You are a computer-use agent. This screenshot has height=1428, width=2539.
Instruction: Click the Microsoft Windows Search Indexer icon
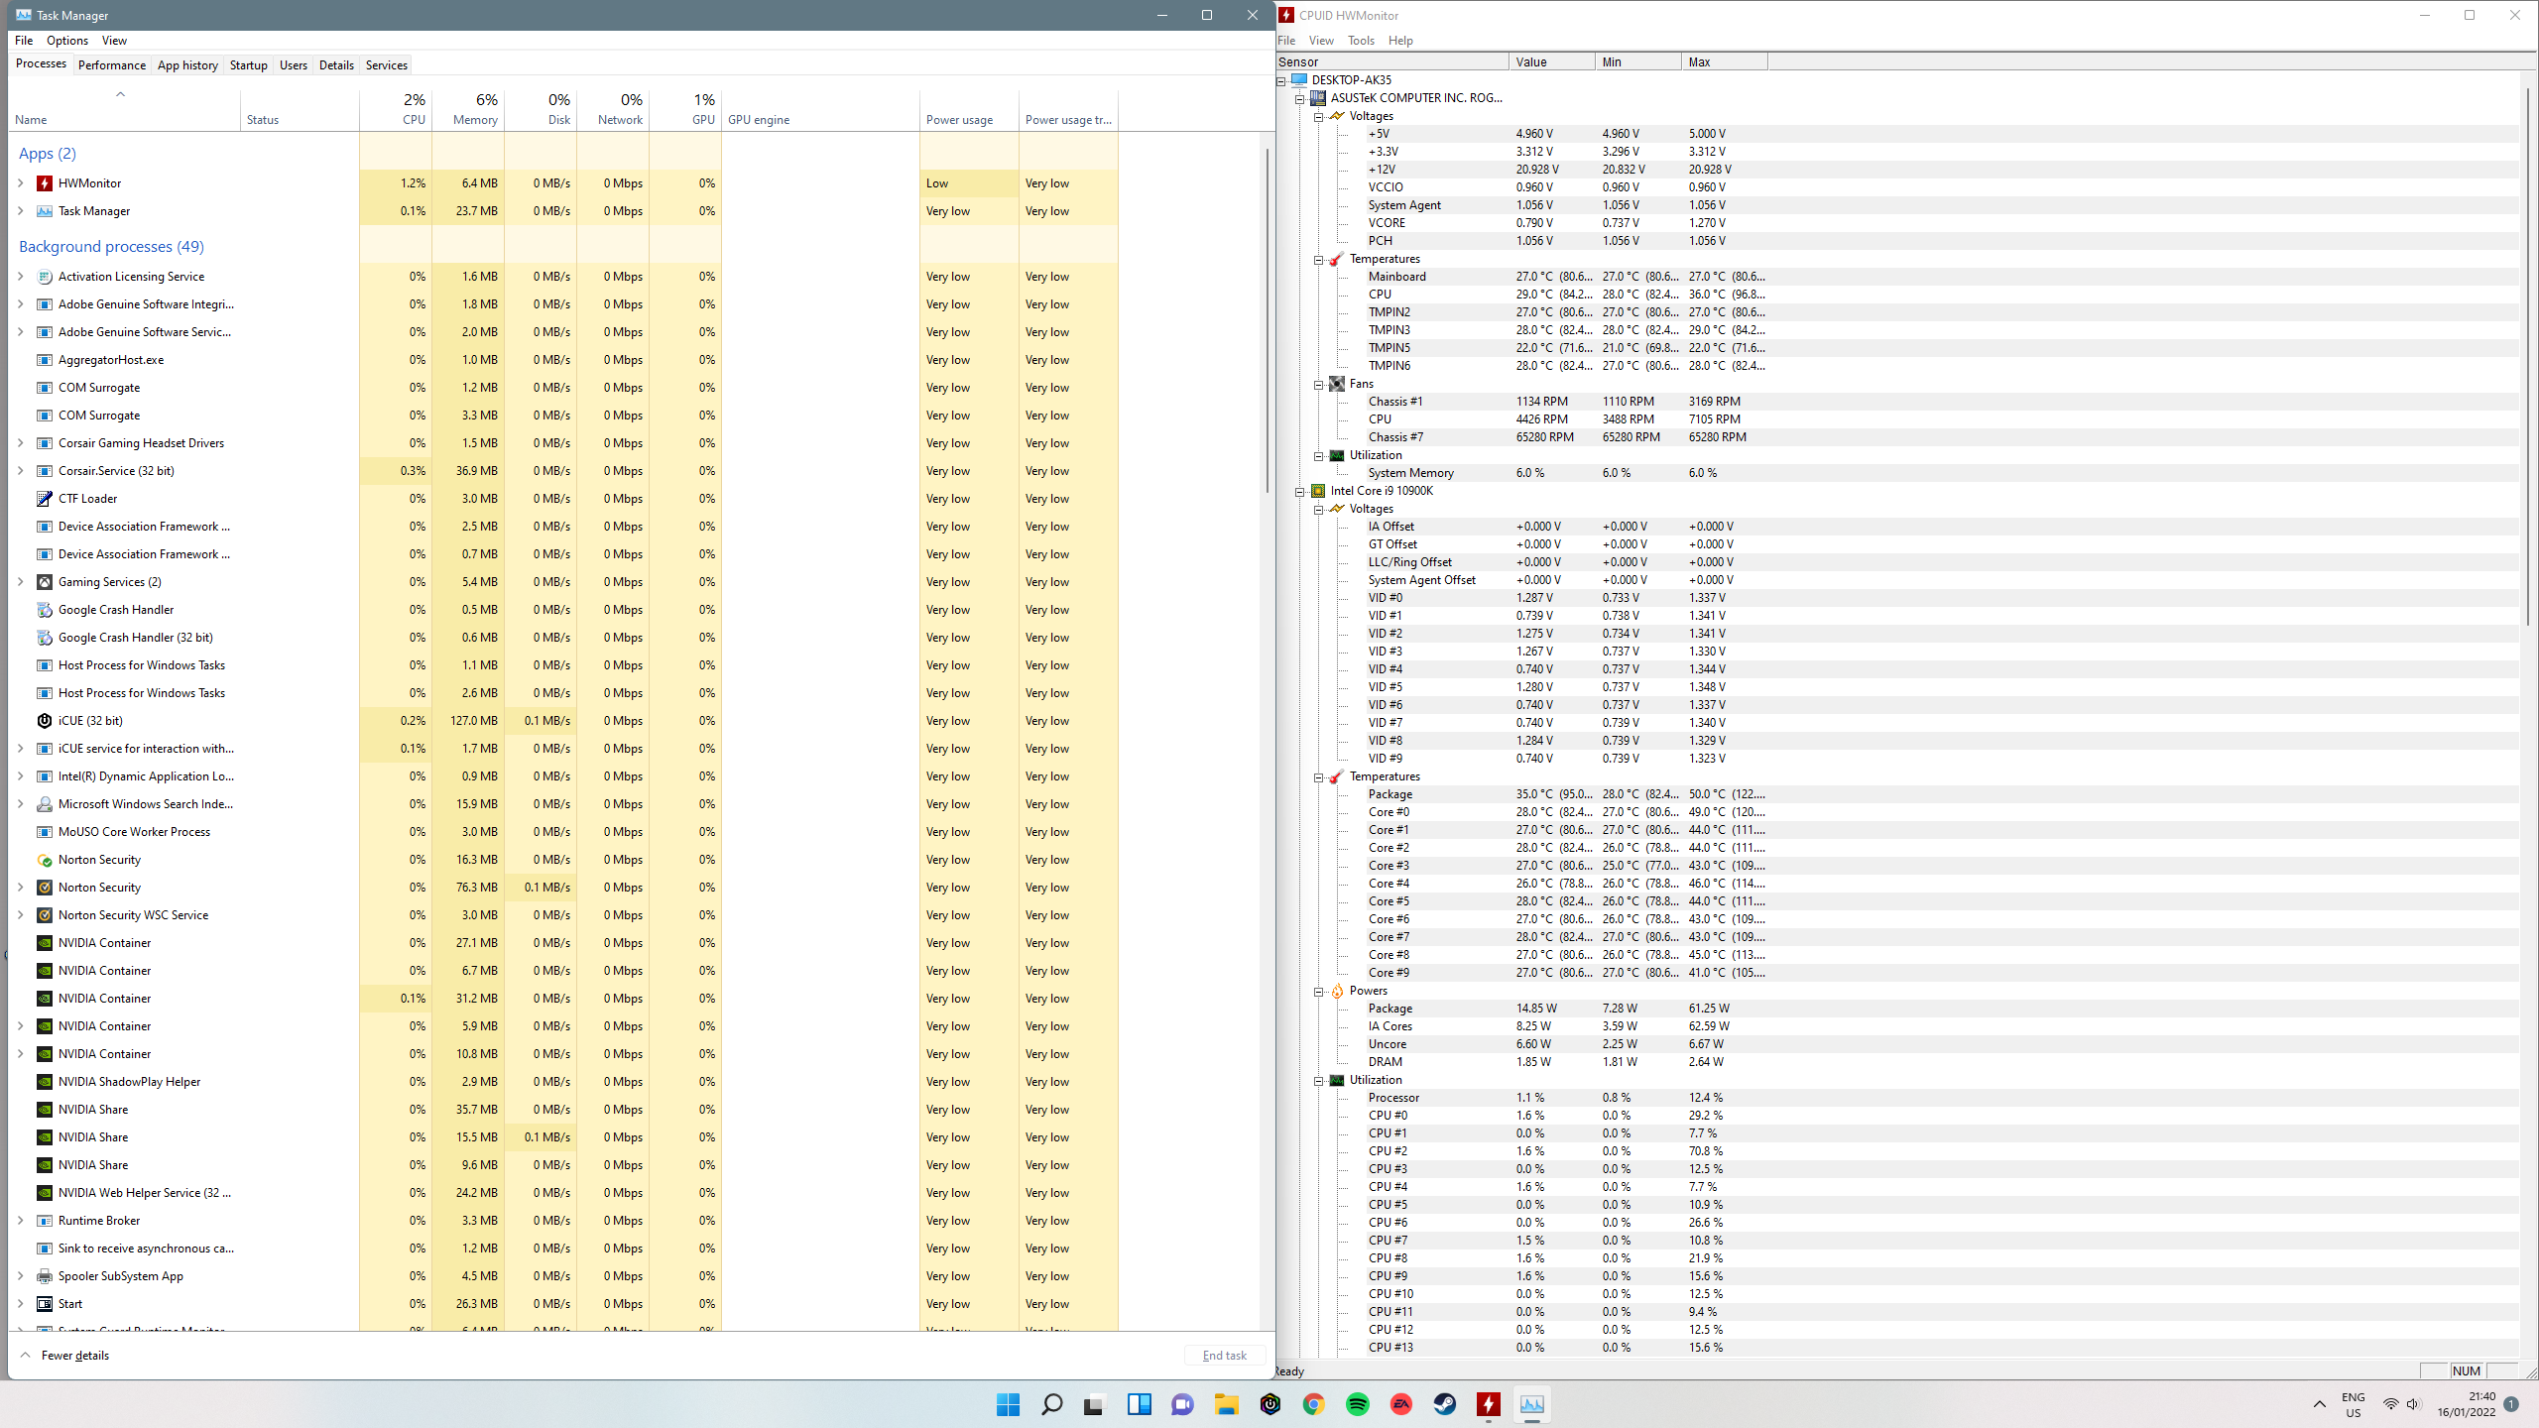[x=45, y=804]
